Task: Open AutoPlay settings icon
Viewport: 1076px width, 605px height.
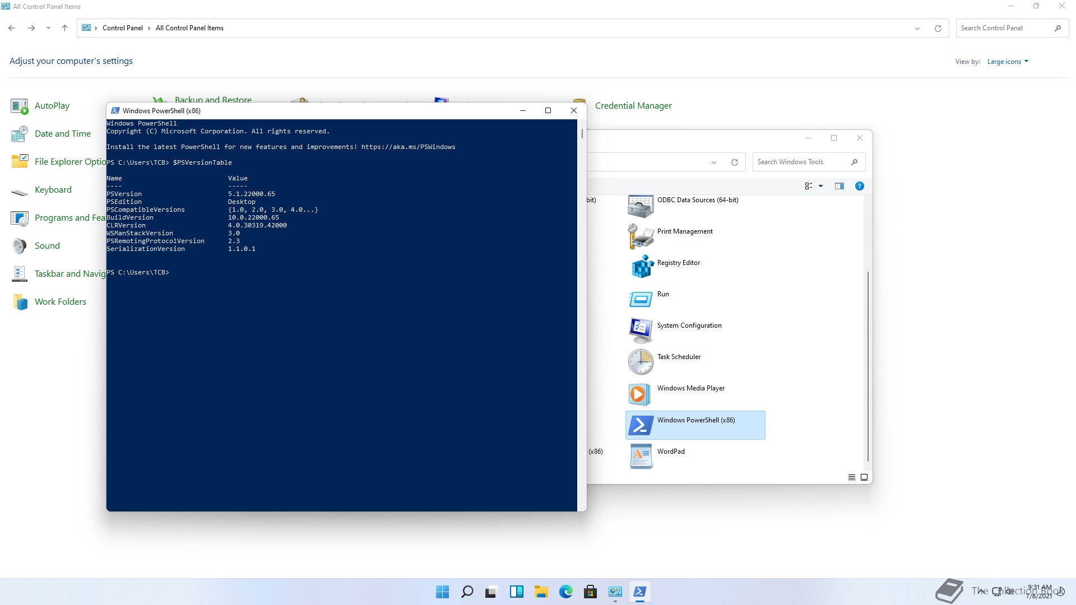Action: tap(20, 106)
